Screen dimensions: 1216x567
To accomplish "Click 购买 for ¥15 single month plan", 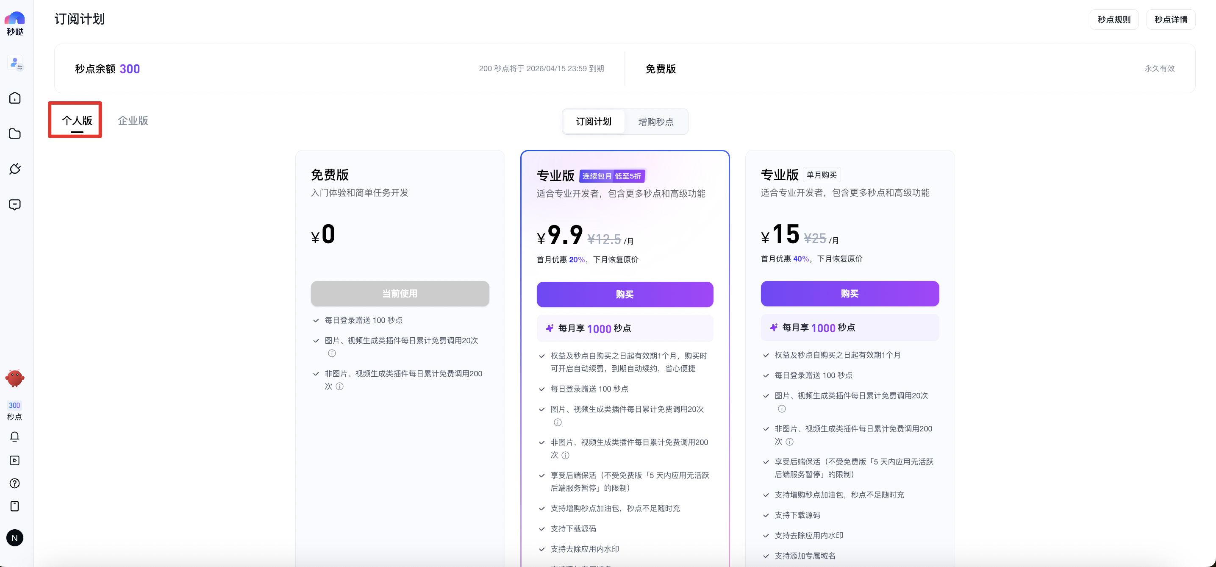I will pos(849,294).
